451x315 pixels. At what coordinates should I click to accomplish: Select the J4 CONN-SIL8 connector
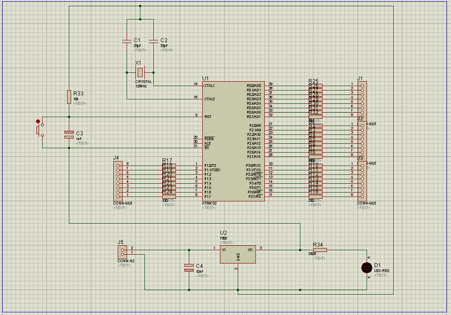(x=118, y=180)
